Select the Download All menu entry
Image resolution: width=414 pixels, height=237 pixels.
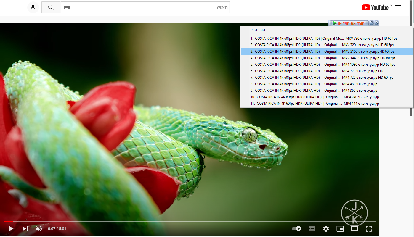(x=326, y=30)
